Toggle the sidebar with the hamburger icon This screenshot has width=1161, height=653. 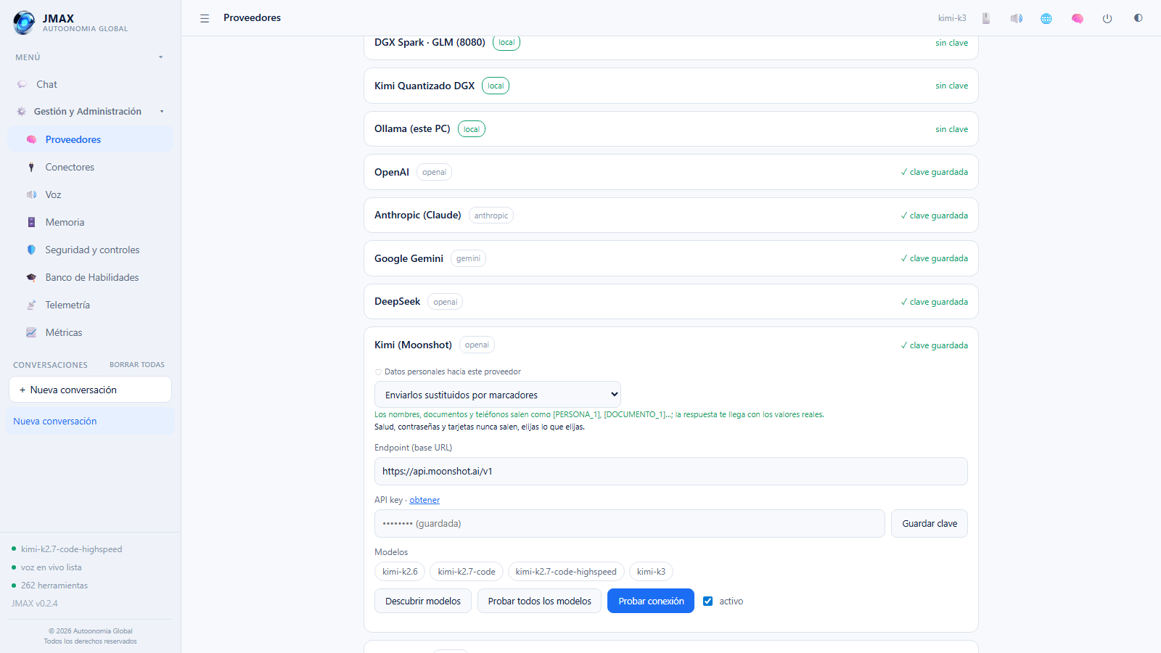click(205, 18)
